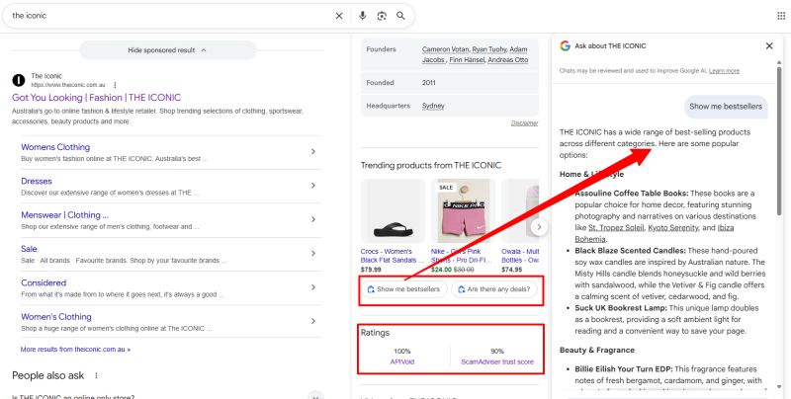The height and width of the screenshot is (399, 791).
Task: Open Cameron Votan founder link
Action: coord(446,49)
